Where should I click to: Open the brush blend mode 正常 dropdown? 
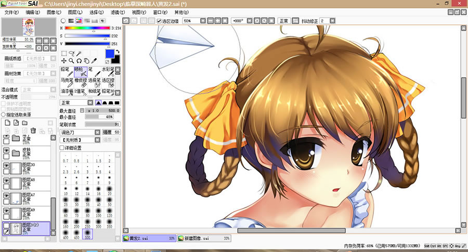(x=90, y=102)
